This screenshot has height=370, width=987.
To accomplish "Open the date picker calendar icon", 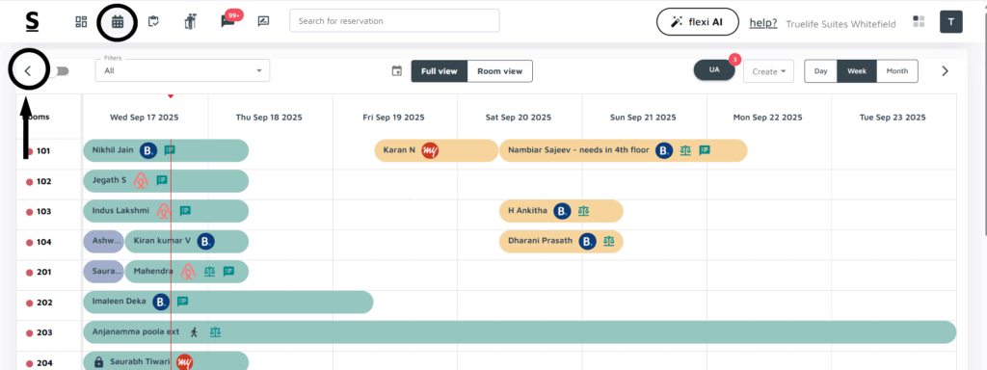I will 396,71.
